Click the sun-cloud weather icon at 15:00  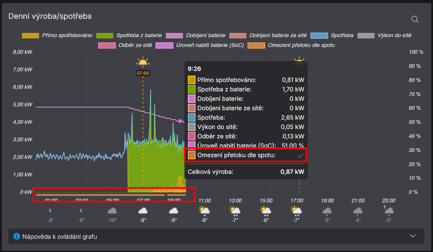(266, 210)
